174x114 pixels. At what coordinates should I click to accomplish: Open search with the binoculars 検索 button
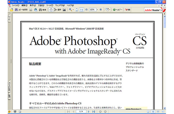43,10
